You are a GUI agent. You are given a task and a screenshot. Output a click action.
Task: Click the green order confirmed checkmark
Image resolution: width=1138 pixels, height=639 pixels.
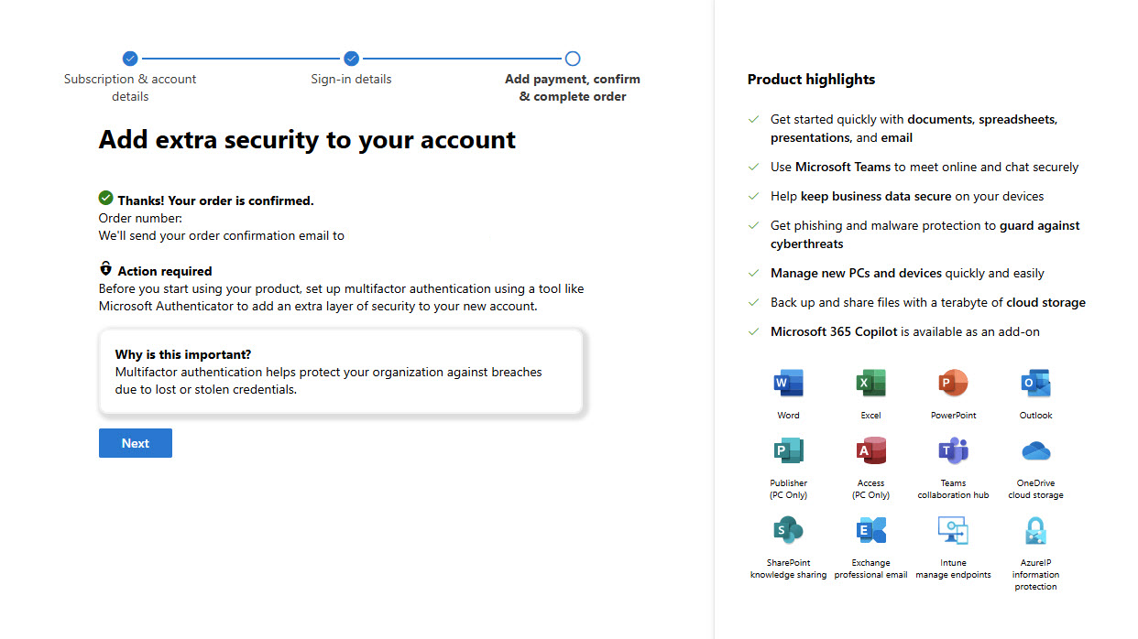click(106, 199)
